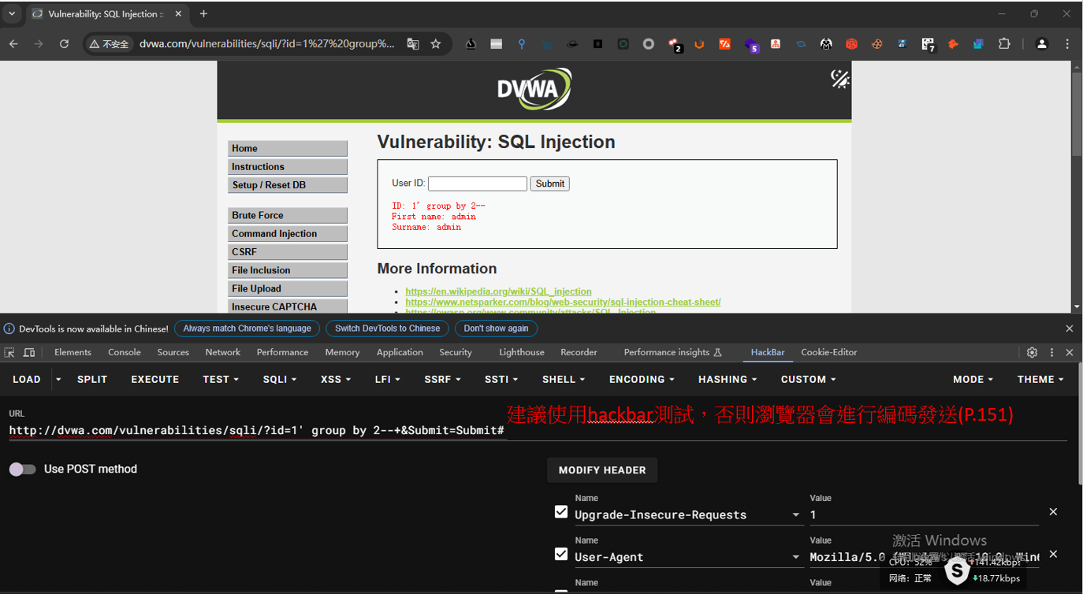1083x594 pixels.
Task: Open the TEST dropdown in HackBar
Action: [221, 379]
